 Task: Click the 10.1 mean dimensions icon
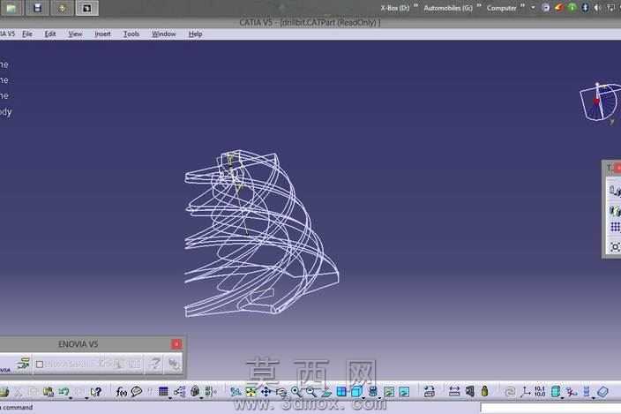point(540,392)
